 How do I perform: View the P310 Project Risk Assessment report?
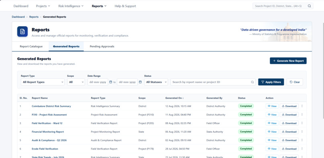(x=272, y=115)
